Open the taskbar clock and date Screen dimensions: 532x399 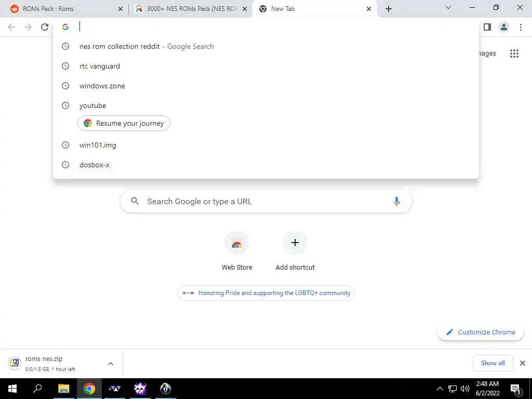pos(487,389)
